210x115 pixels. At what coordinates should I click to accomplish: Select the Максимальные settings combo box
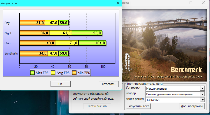pos(175,89)
